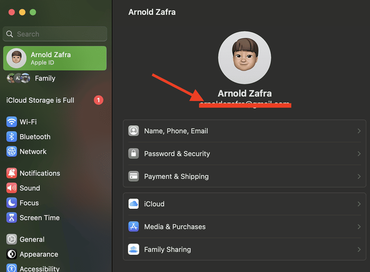Screen dimensions: 370x272
Task: Select the Focus moon icon
Action: [12, 203]
